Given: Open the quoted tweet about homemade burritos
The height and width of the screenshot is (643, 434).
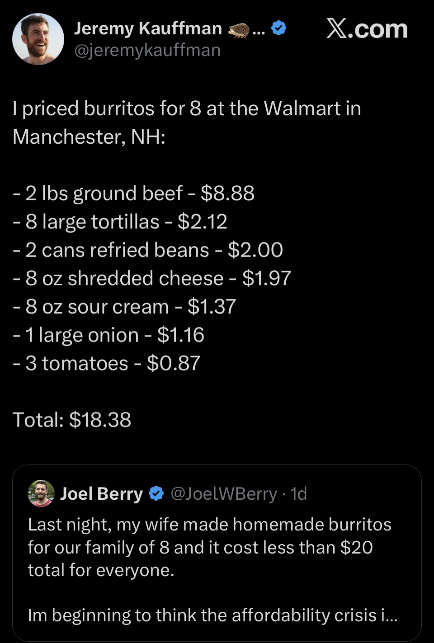Looking at the screenshot, I should tap(217, 553).
